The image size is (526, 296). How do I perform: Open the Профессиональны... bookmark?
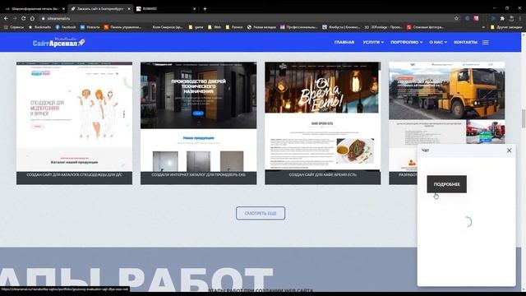299,27
